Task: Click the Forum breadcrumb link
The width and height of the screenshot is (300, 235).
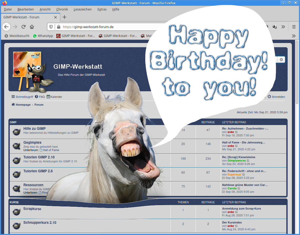Action: 39,105
